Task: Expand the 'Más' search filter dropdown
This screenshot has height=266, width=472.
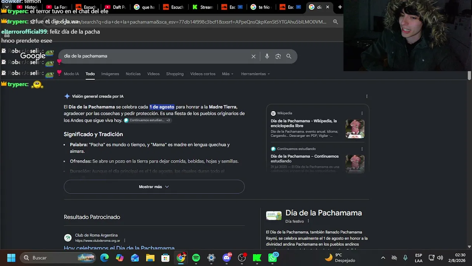Action: (x=228, y=74)
